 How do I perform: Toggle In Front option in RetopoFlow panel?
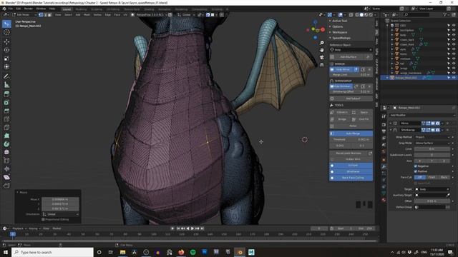point(351,165)
